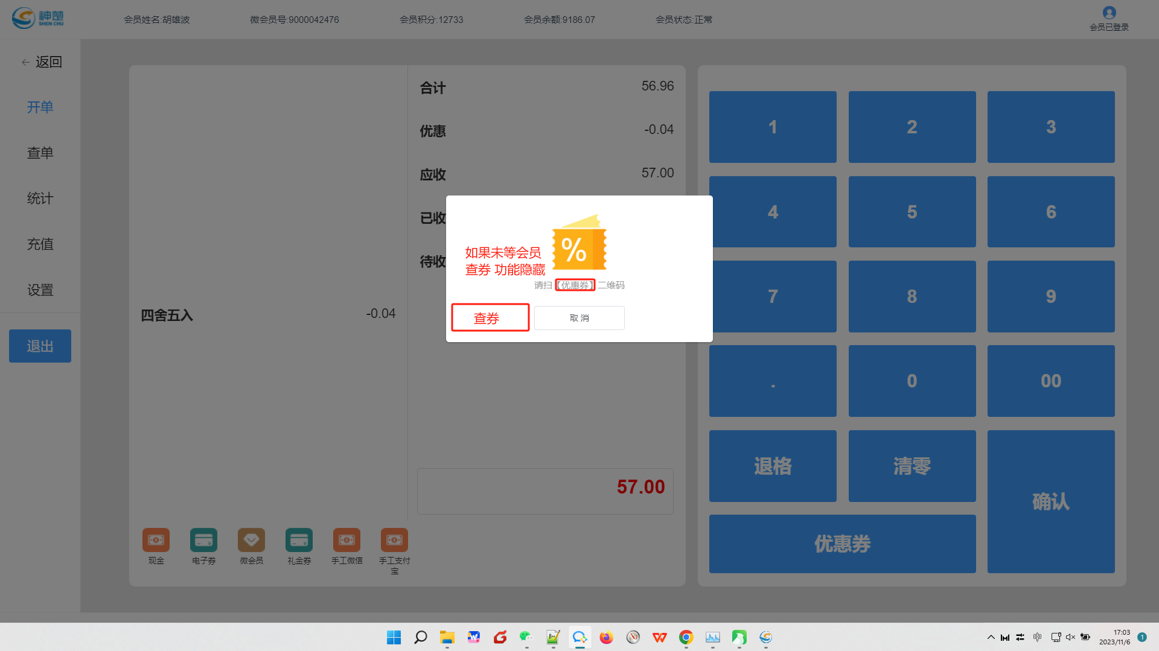Click the 退出 exit button
The height and width of the screenshot is (651, 1159).
pyautogui.click(x=40, y=346)
